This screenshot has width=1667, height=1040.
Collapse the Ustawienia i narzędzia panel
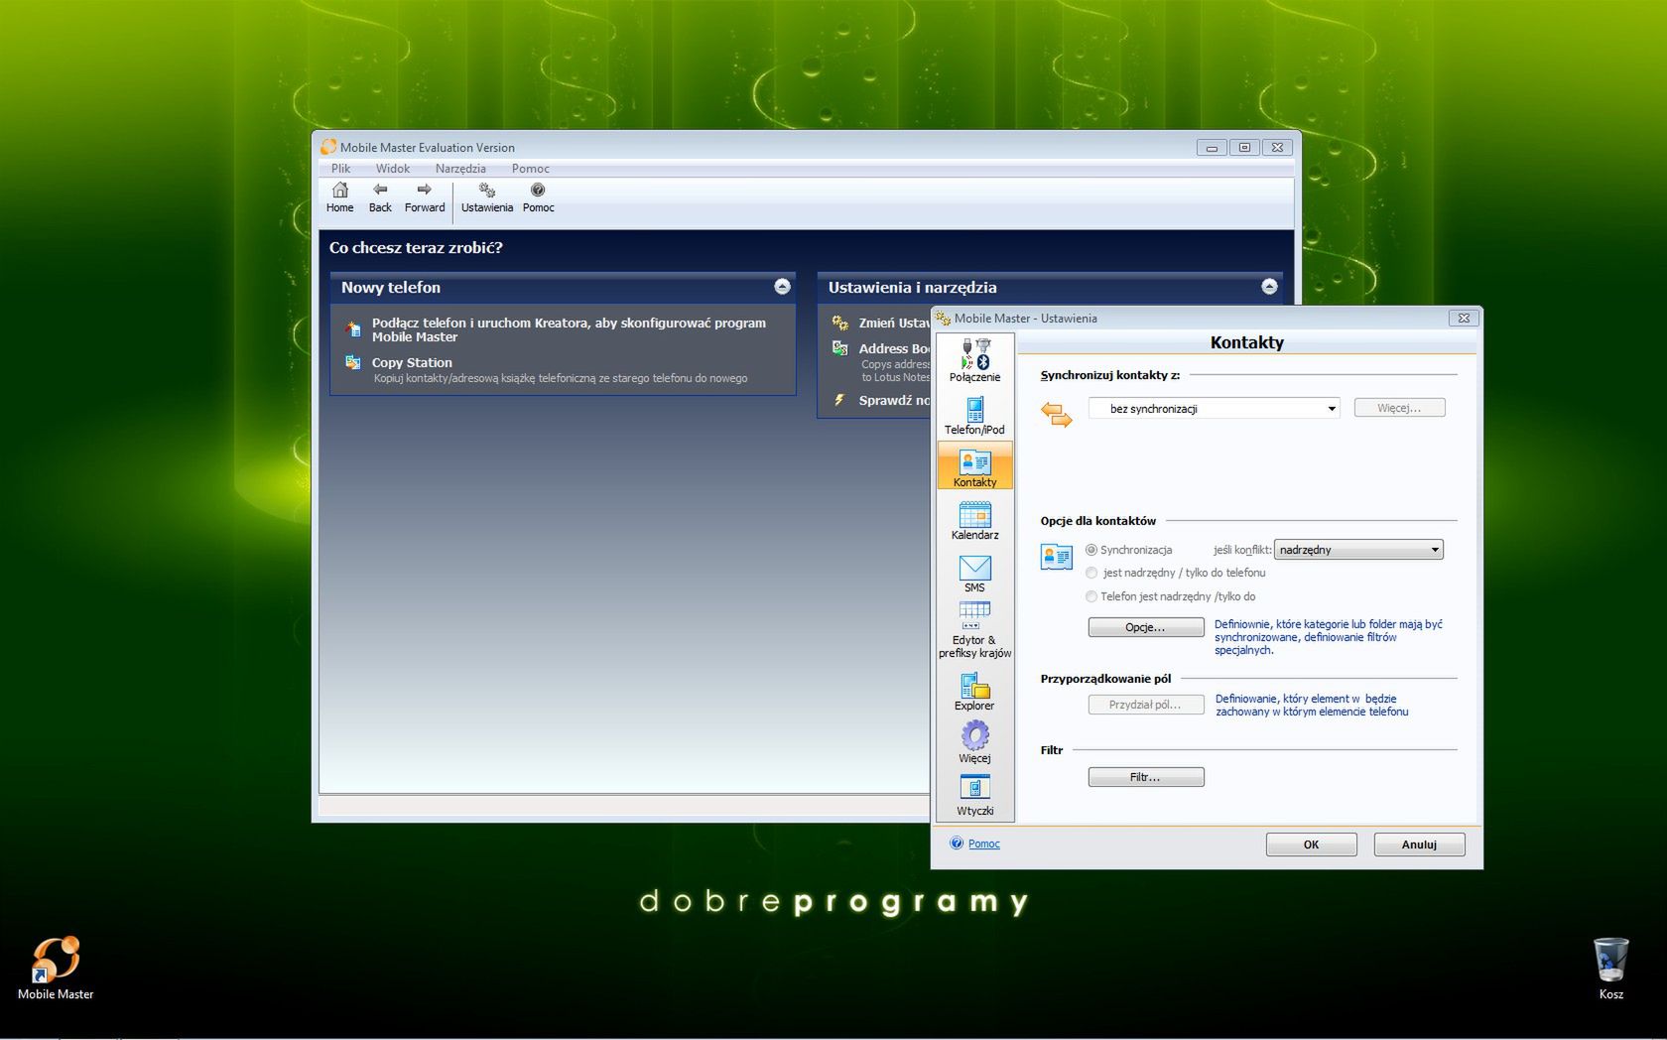(1269, 287)
